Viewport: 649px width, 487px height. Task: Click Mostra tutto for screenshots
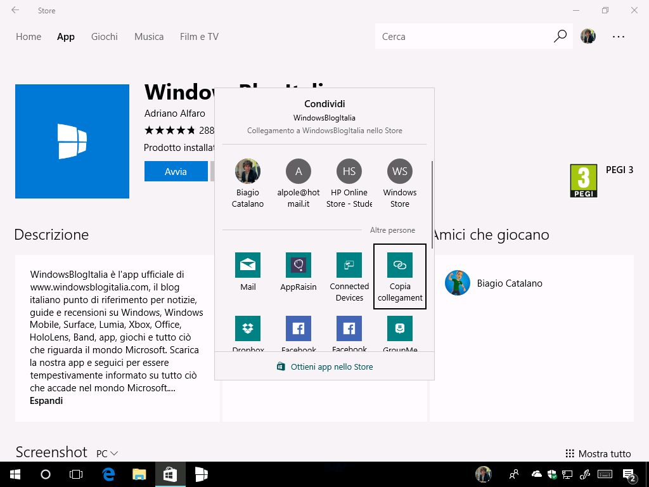(x=598, y=453)
